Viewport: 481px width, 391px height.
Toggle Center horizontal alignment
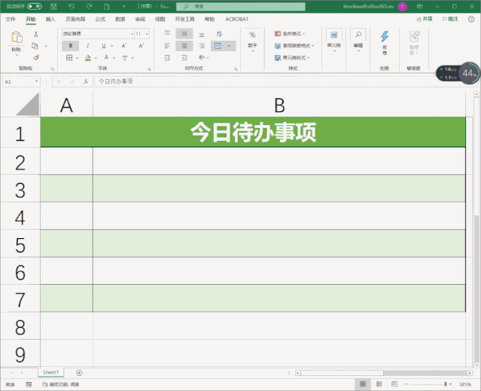[184, 46]
